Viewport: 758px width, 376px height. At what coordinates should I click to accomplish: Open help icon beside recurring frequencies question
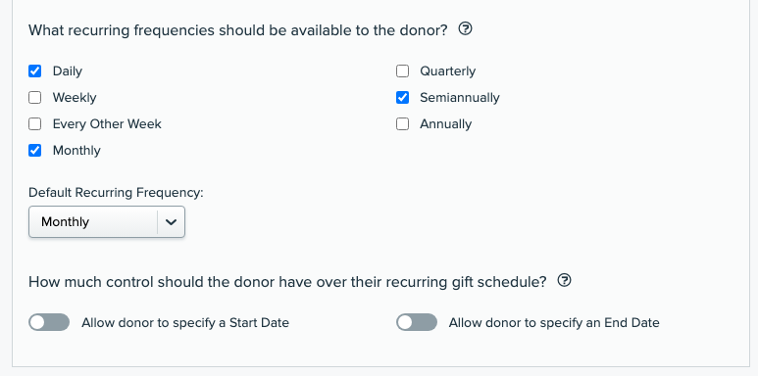pyautogui.click(x=465, y=29)
